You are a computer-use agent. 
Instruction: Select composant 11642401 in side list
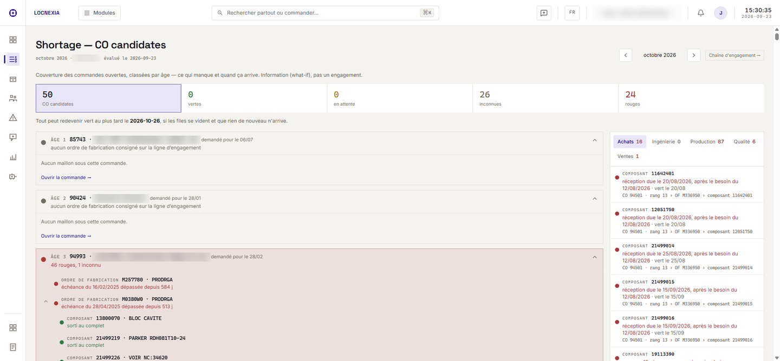pyautogui.click(x=687, y=185)
